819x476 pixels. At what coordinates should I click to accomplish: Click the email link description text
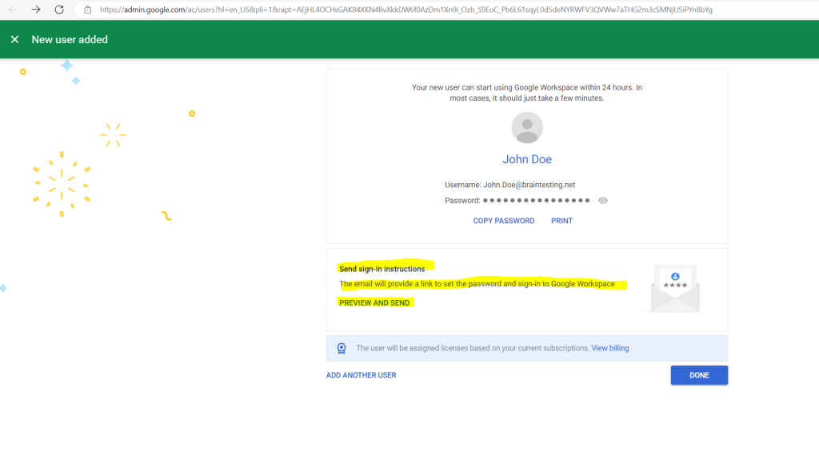[x=477, y=284]
